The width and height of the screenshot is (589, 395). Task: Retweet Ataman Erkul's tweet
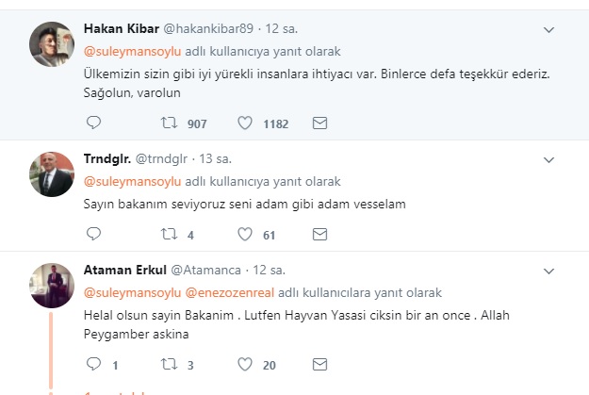click(170, 364)
